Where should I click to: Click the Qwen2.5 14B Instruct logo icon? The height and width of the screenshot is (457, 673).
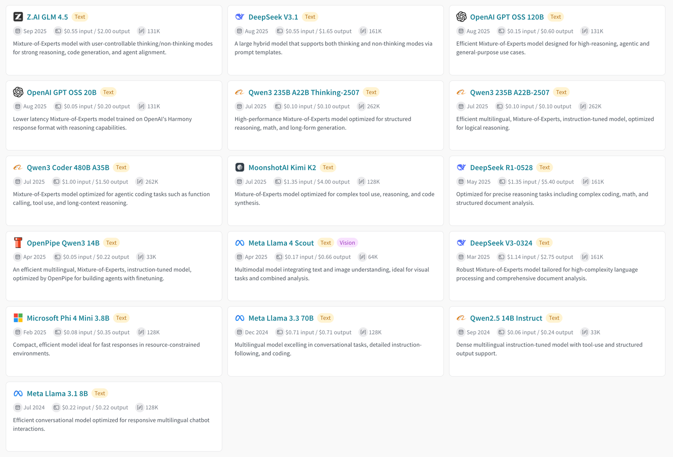point(461,318)
